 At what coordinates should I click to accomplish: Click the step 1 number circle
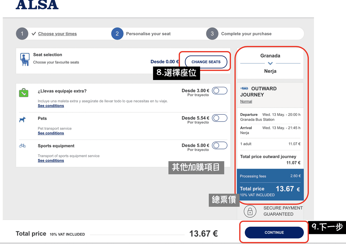click(22, 34)
